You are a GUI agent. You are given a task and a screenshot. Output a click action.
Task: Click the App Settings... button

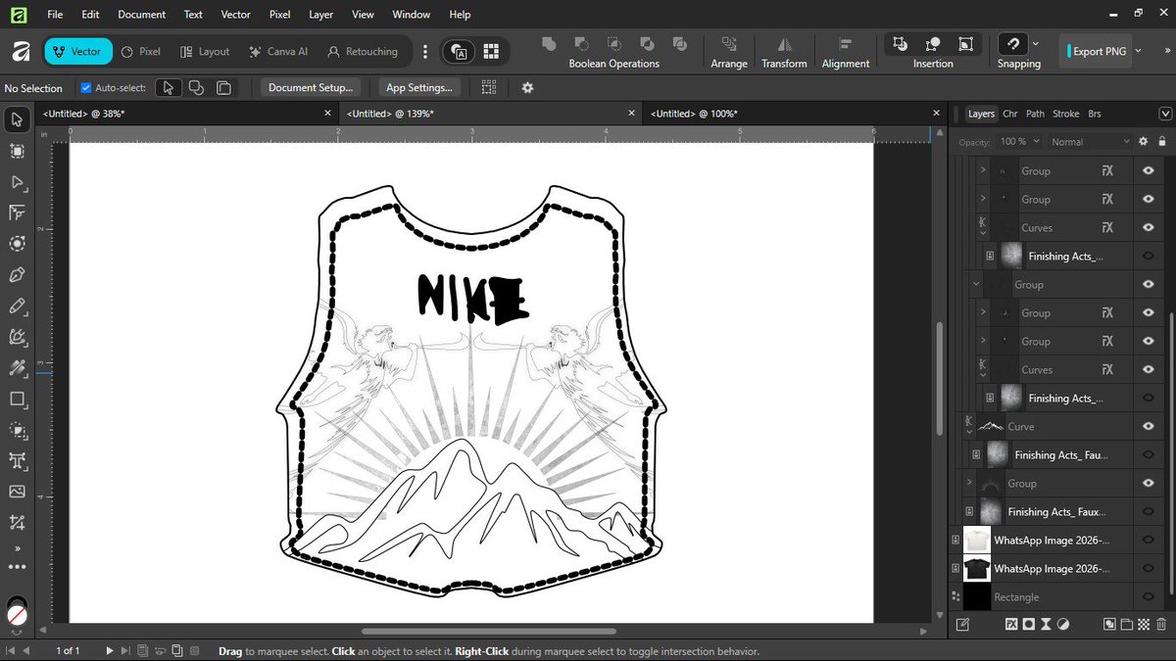419,87
